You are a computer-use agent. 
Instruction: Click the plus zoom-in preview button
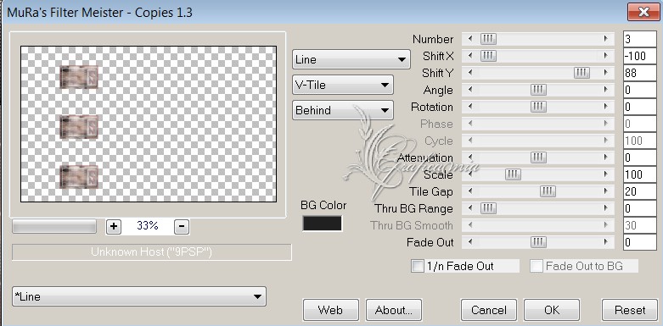[x=113, y=226]
